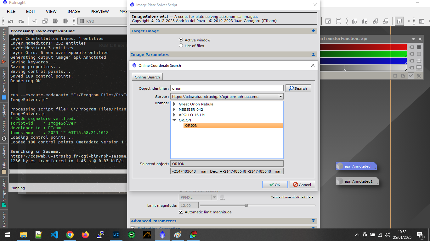
Task: Open the FILE menu
Action: [11, 11]
